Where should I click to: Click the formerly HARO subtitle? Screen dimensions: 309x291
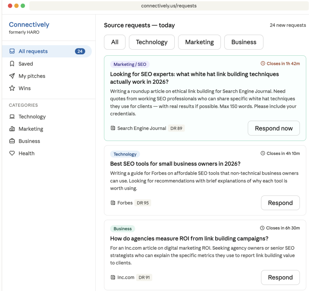point(24,32)
